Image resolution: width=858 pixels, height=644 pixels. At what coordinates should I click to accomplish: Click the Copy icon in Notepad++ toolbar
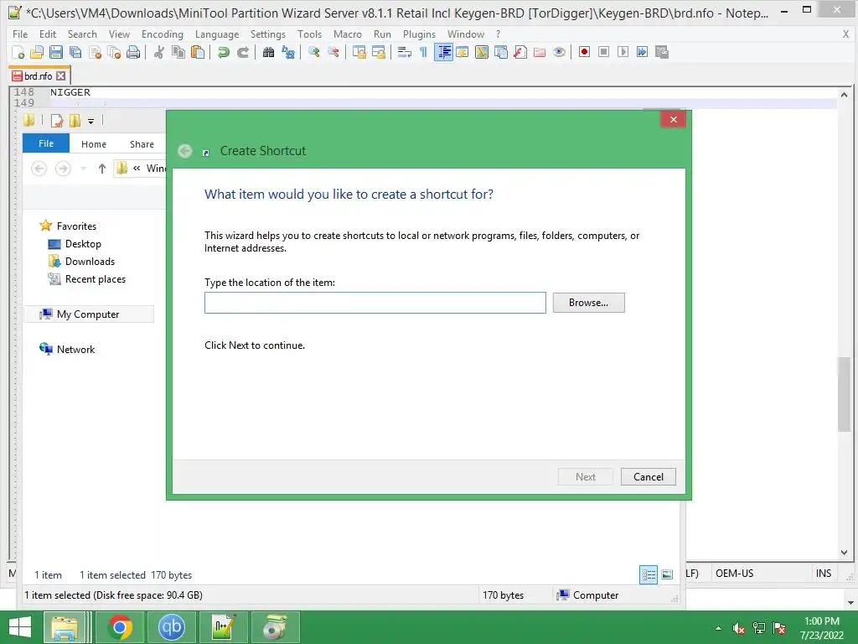tap(178, 52)
